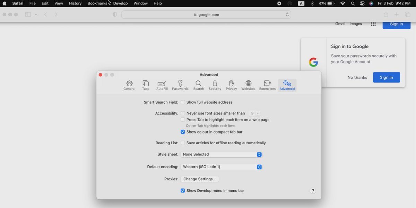Open the Extensions preferences pane
This screenshot has width=416, height=208.
coord(267,85)
